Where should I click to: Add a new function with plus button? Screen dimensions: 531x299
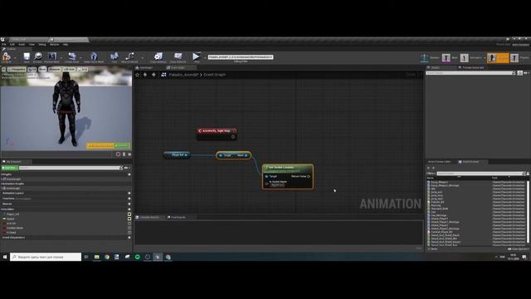coord(129,199)
